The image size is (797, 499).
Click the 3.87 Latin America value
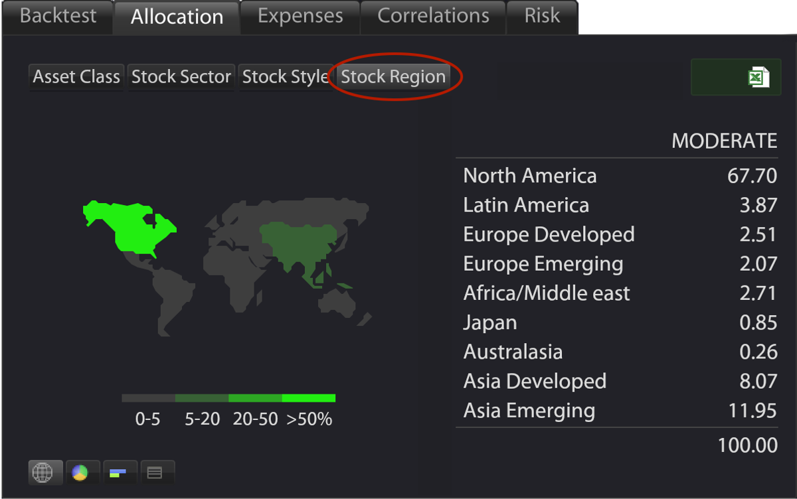758,205
